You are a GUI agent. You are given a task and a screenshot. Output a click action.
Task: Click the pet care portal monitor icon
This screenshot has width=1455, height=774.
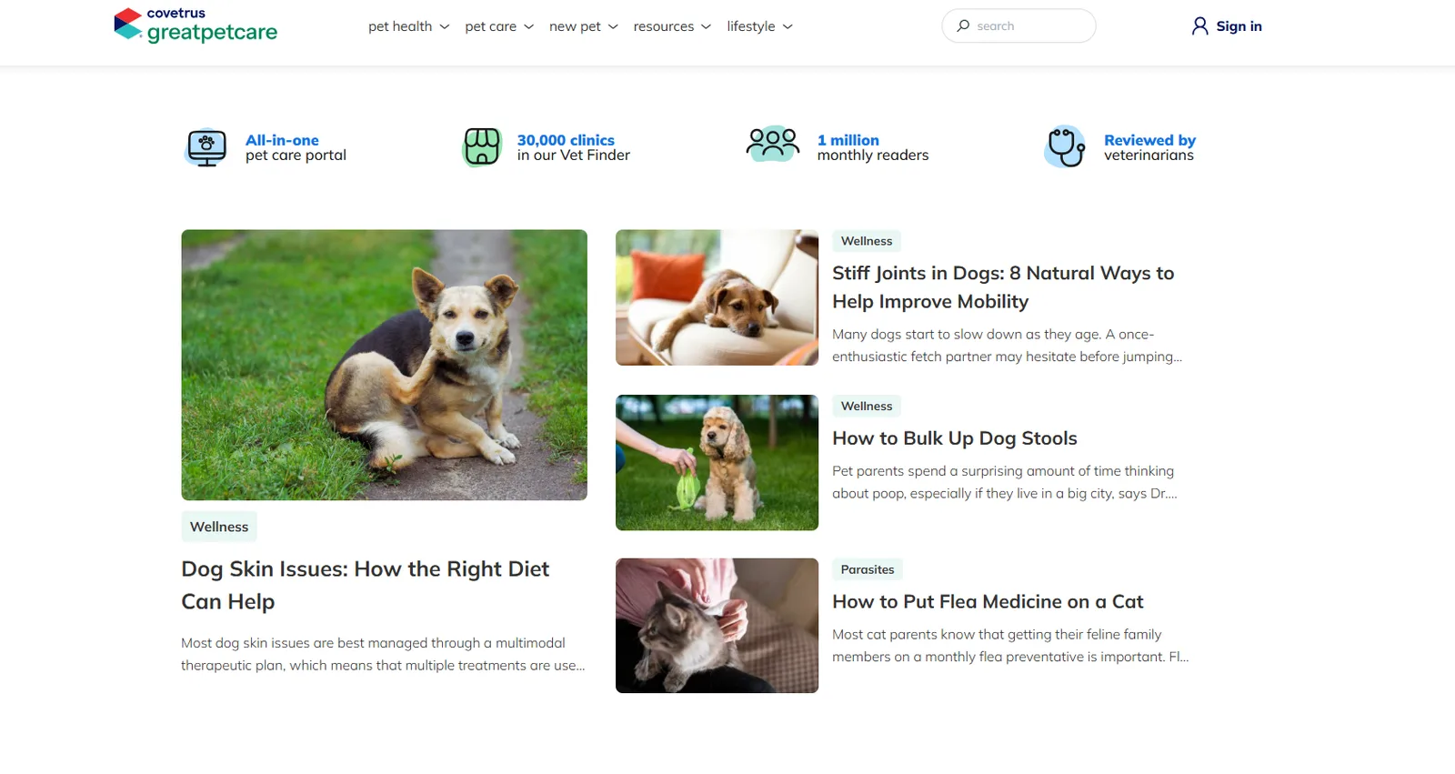pos(206,147)
